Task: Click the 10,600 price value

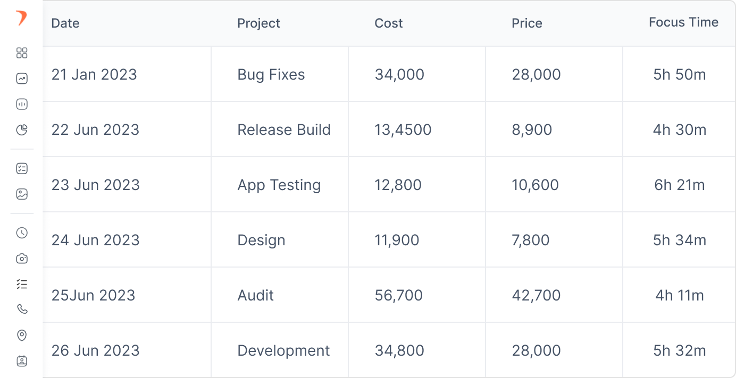Action: pyautogui.click(x=536, y=185)
